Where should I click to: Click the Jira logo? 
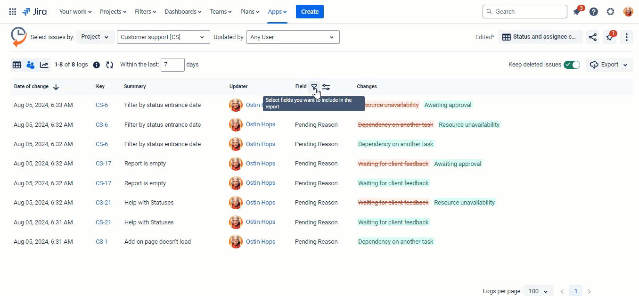tap(34, 12)
